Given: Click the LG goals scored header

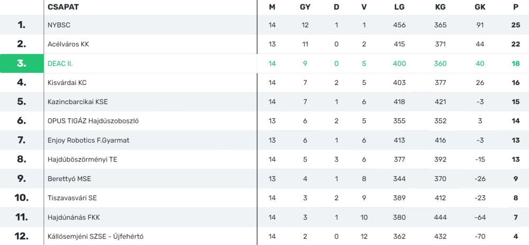Looking at the screenshot, I should [399, 7].
